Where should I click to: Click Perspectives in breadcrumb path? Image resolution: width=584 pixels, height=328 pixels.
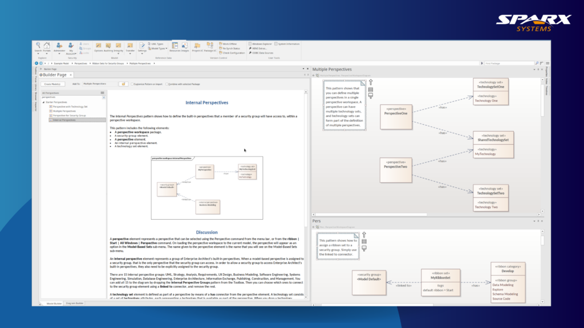click(x=80, y=63)
